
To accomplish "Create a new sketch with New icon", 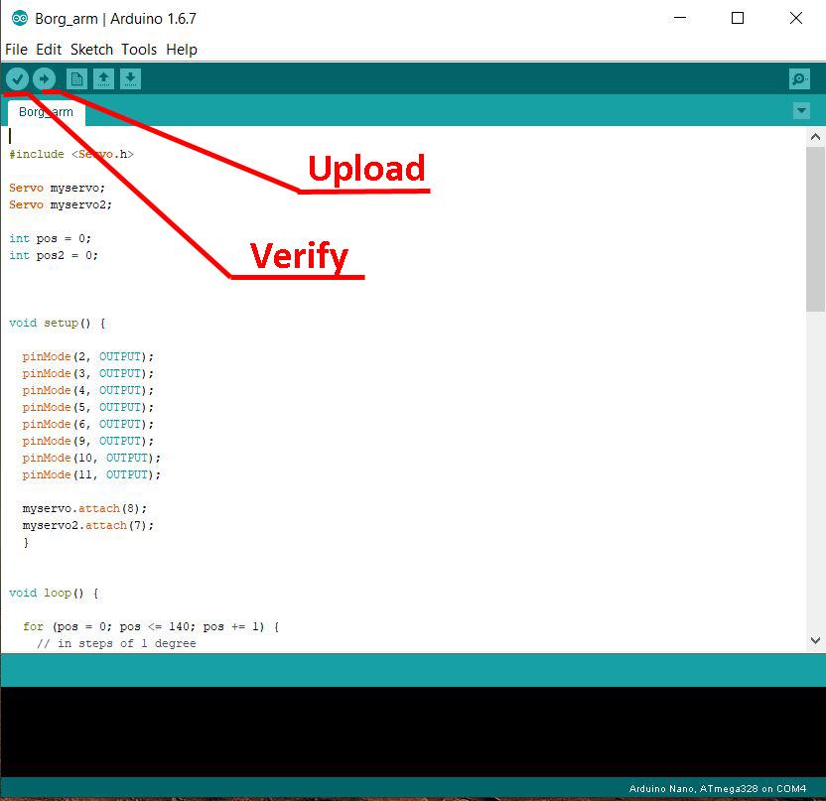I will (x=76, y=79).
